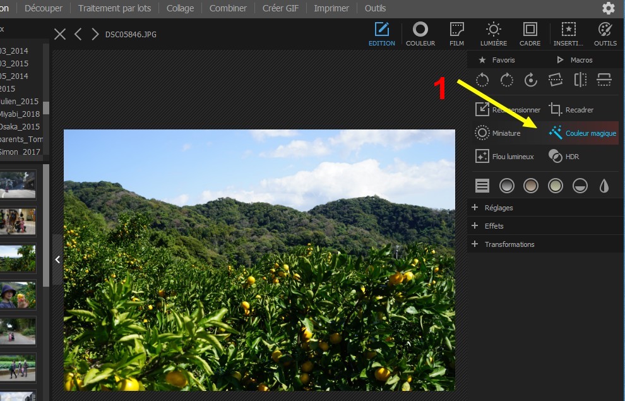Go to the previous photo arrow

point(78,34)
